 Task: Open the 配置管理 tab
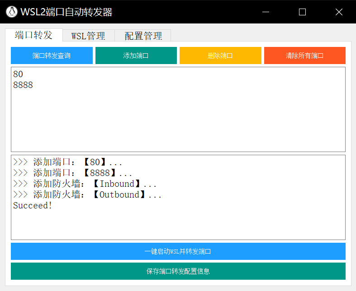pos(143,36)
